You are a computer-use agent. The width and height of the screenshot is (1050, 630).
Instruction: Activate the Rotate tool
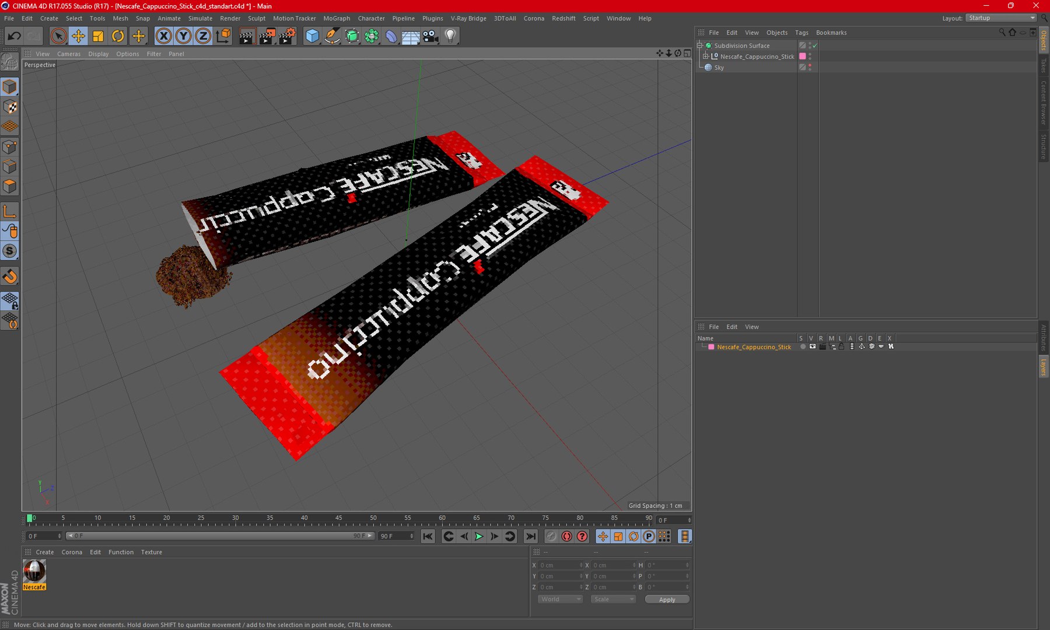(118, 36)
